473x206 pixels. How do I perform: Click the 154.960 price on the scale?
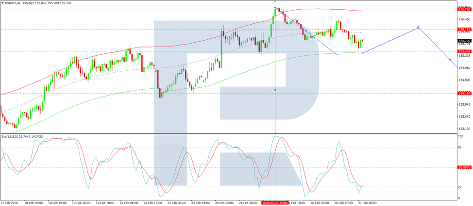pyautogui.click(x=464, y=68)
